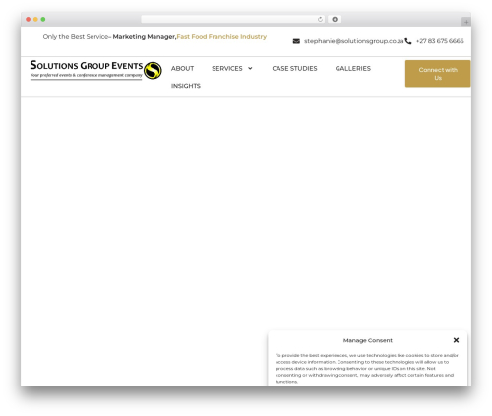Click the Marketing Manager testimonial text

(145, 37)
